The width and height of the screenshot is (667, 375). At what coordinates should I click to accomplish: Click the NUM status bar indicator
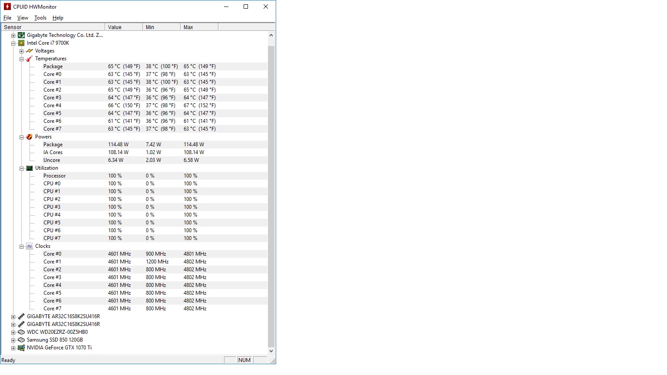244,360
